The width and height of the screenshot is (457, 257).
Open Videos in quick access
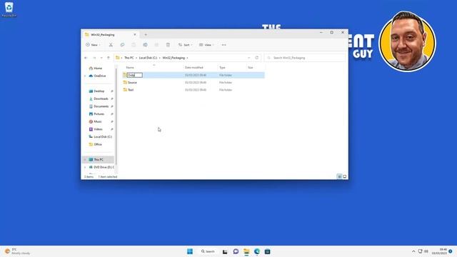pyautogui.click(x=98, y=128)
